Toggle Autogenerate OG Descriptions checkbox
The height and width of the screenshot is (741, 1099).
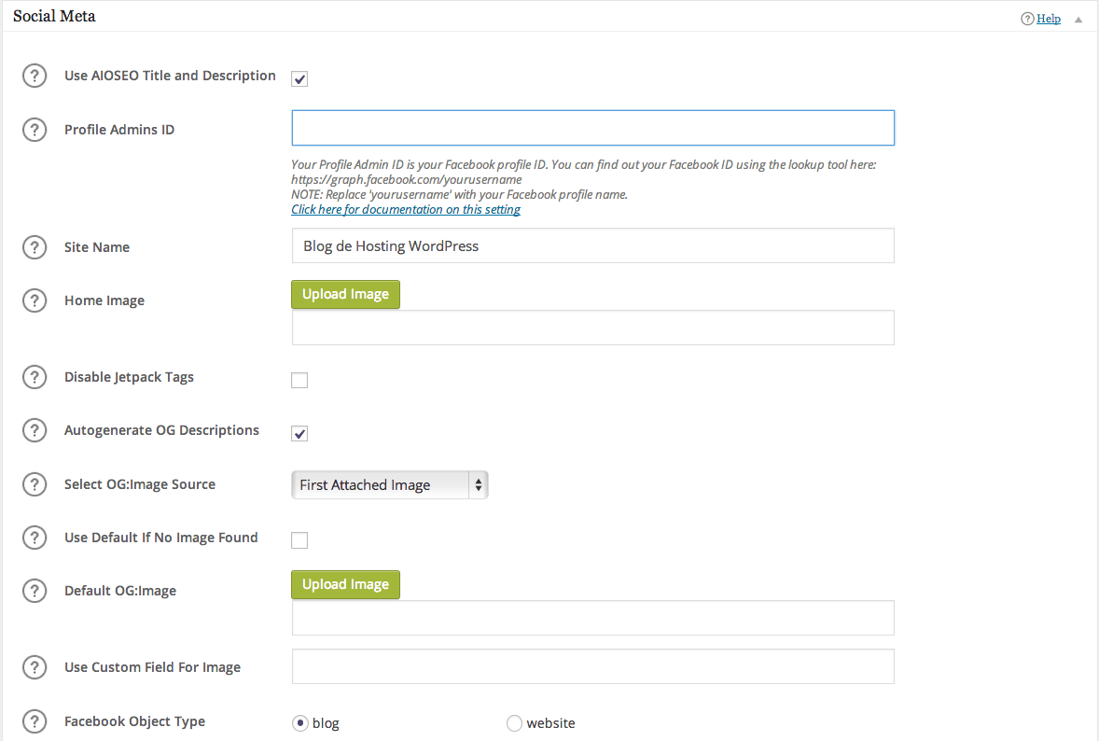pyautogui.click(x=299, y=433)
